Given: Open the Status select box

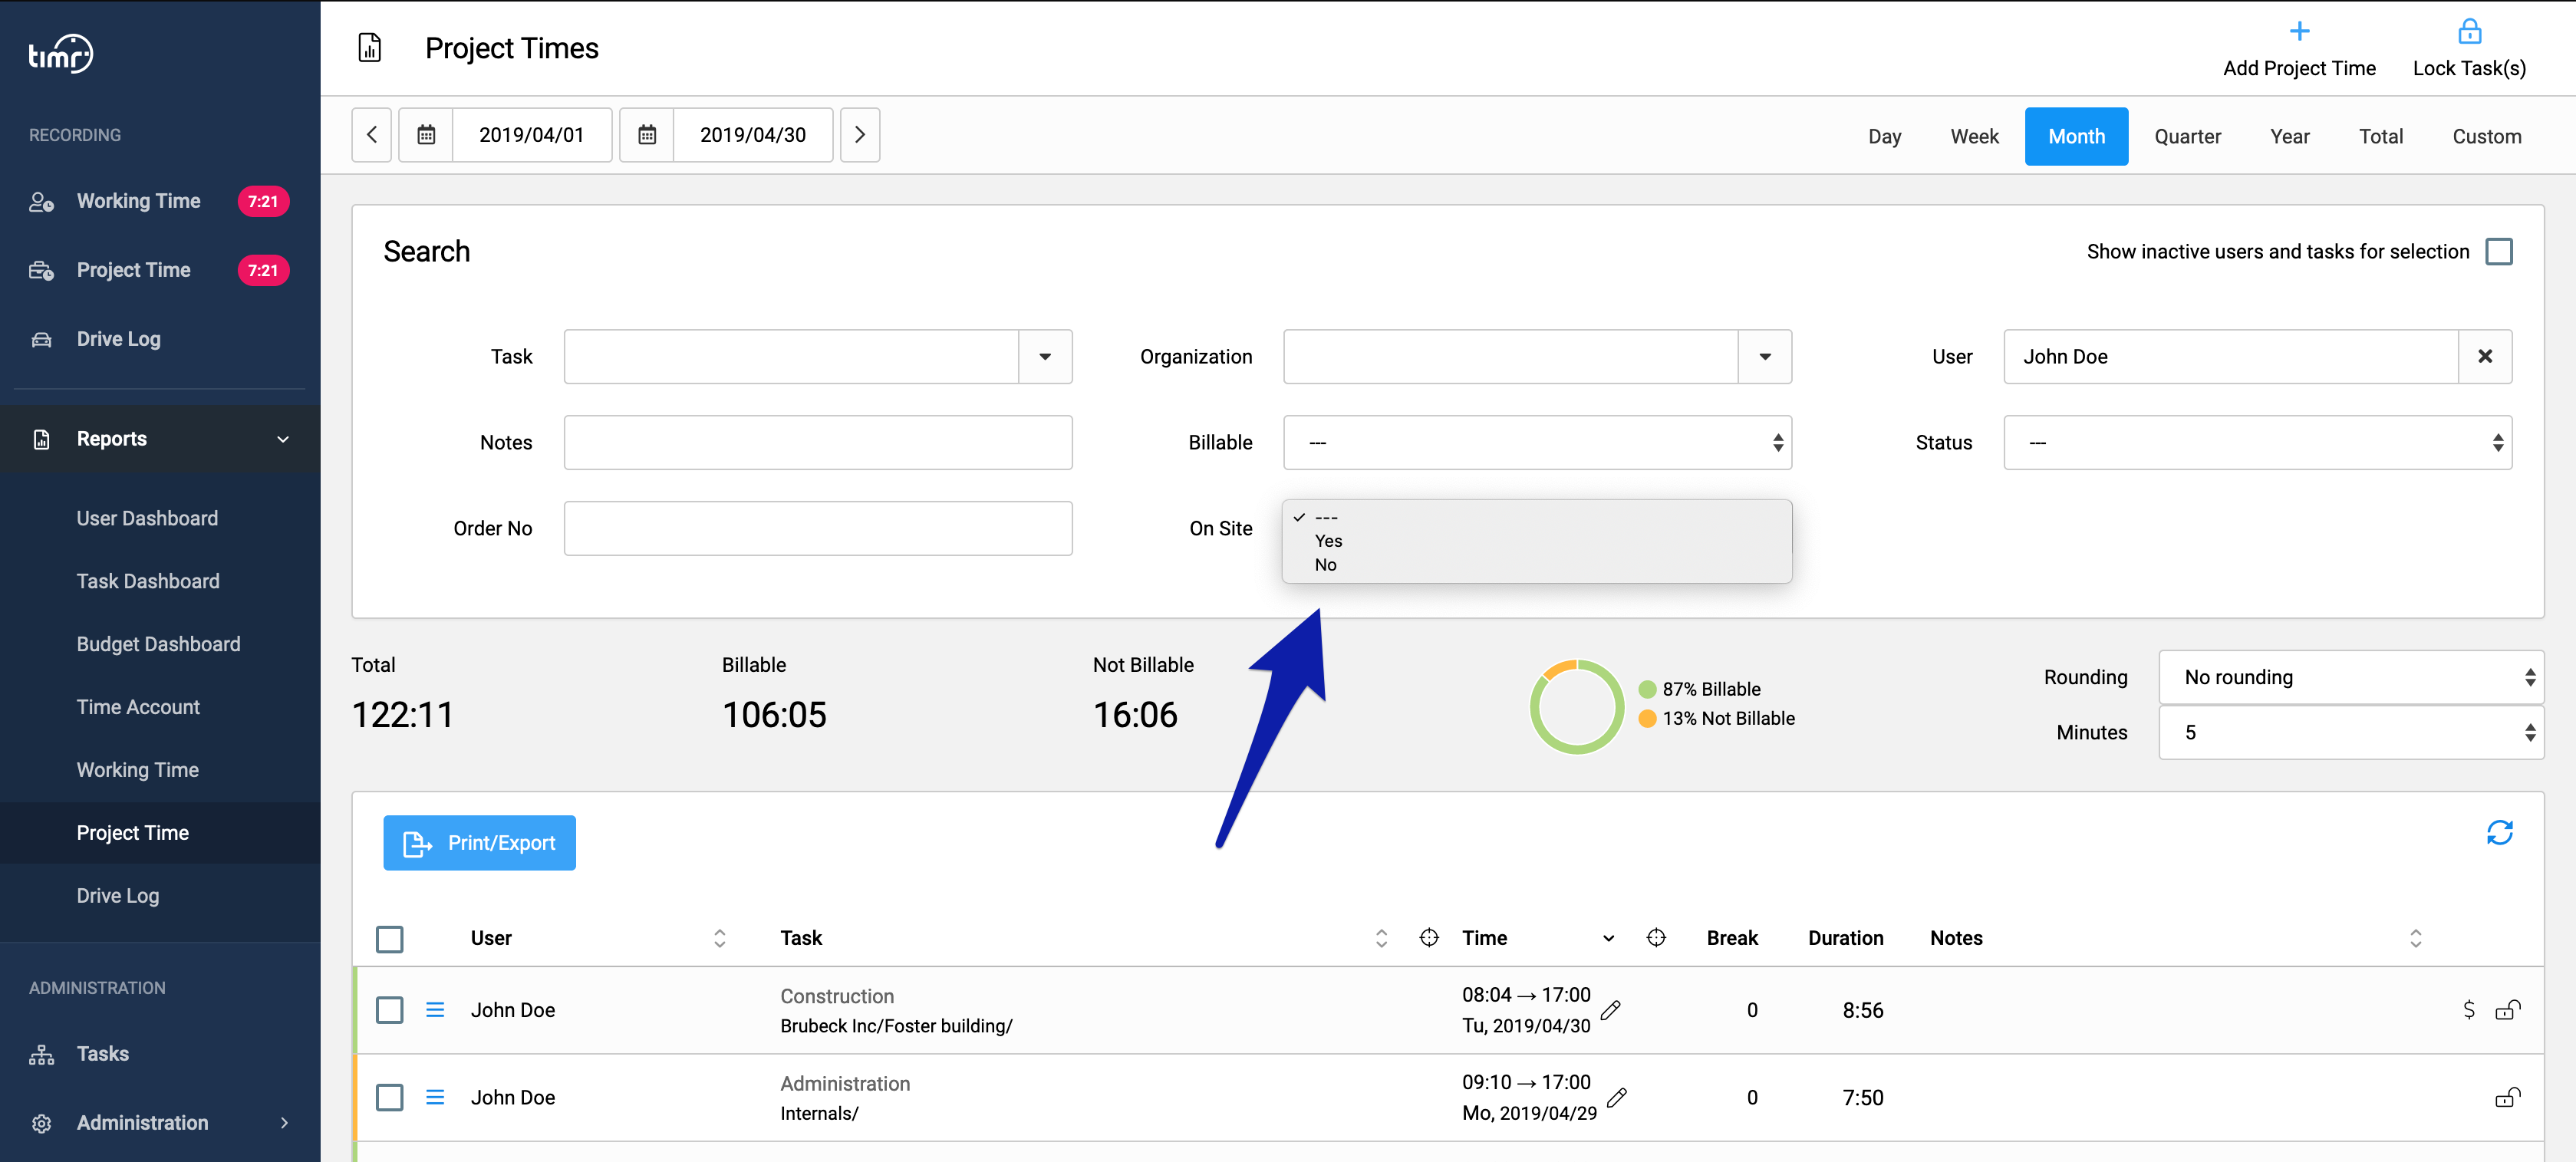Looking at the screenshot, I should click(2257, 442).
